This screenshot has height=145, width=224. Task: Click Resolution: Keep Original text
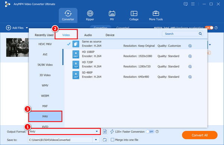(x=139, y=46)
